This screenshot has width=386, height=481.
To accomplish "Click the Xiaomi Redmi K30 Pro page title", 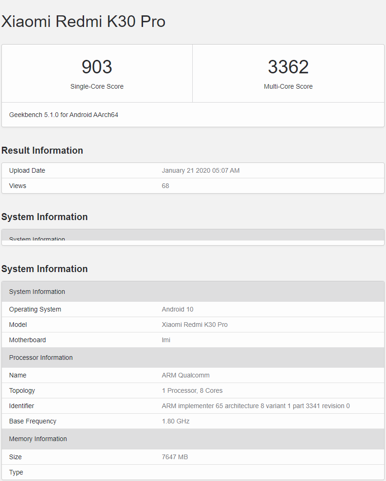I will pyautogui.click(x=84, y=21).
